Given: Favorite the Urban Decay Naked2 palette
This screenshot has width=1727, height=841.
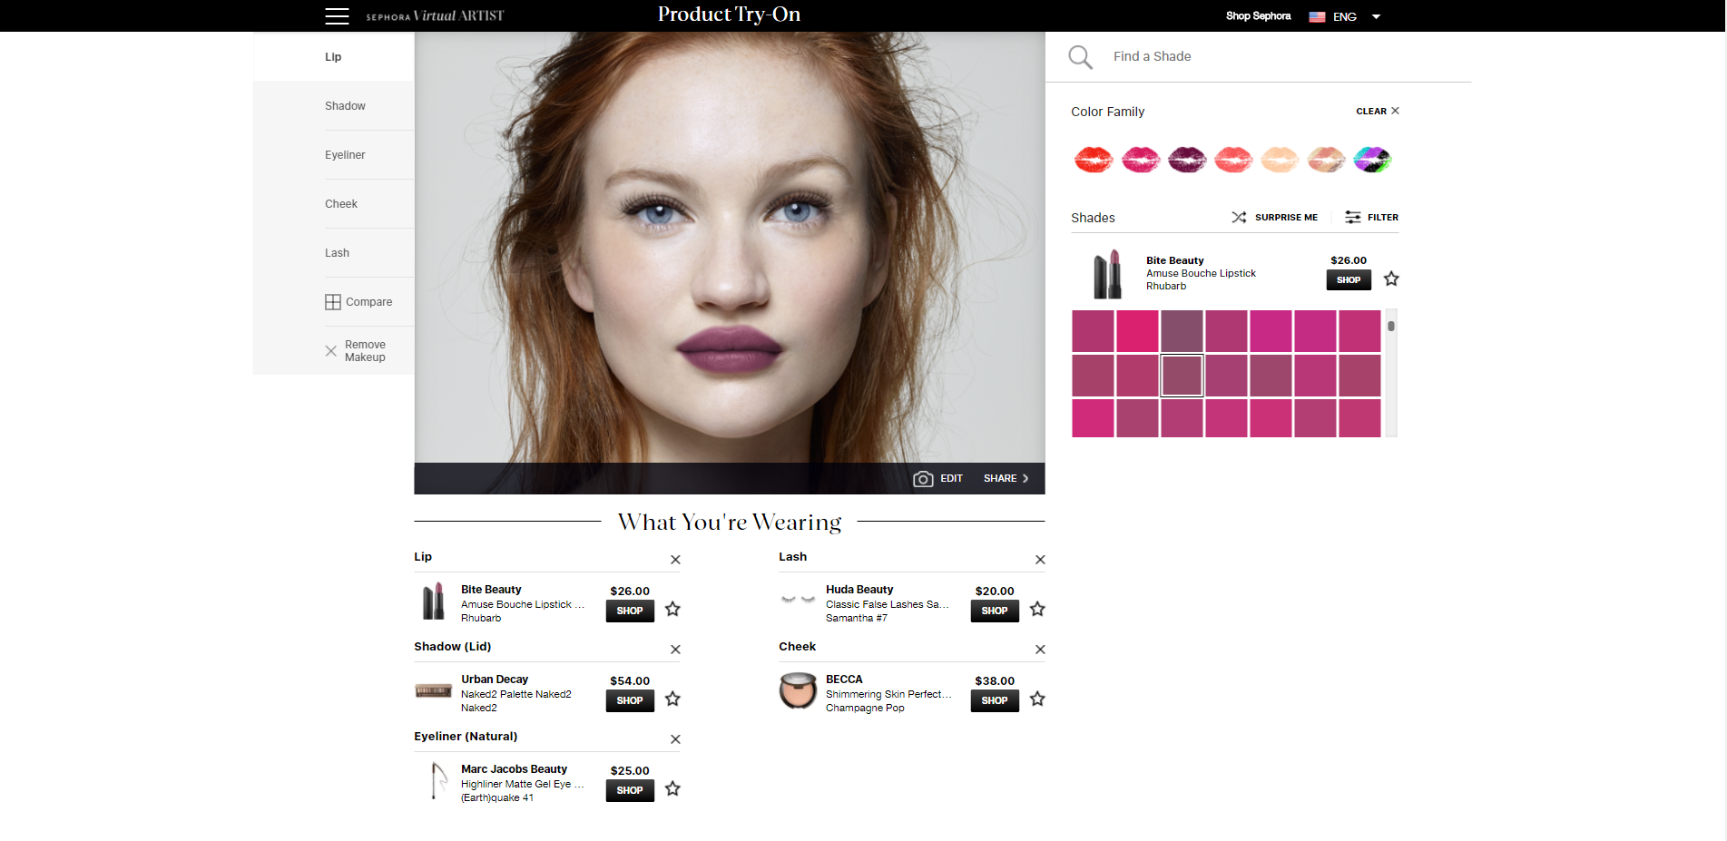Looking at the screenshot, I should (x=672, y=699).
